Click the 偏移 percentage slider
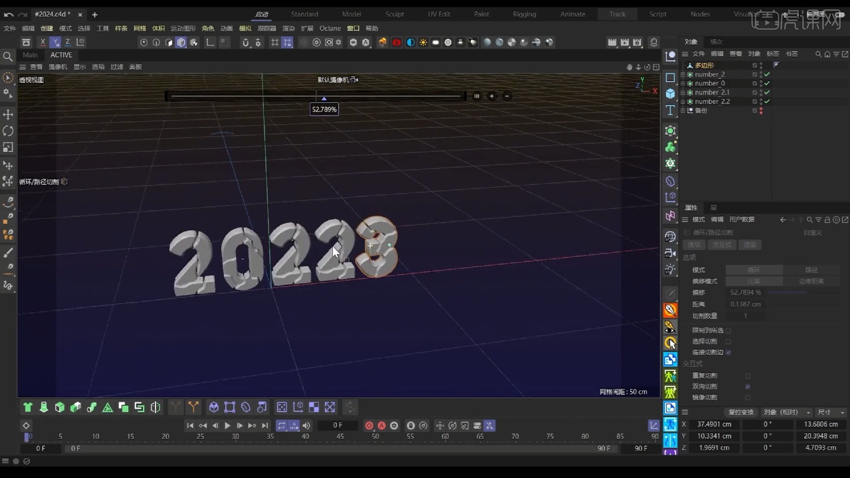850x478 pixels. [x=804, y=293]
